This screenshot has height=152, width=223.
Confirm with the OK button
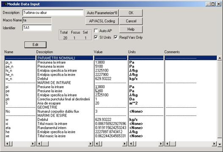click(131, 13)
